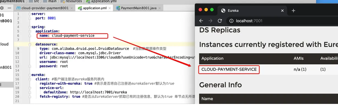Click the password: root line

pyautogui.click(x=54, y=66)
